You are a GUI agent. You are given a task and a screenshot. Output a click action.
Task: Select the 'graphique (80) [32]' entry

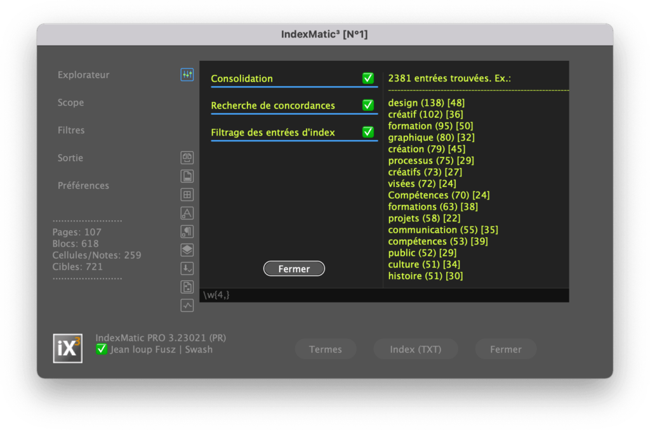[431, 138]
